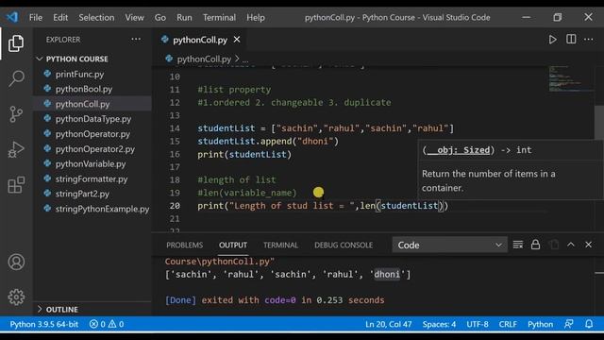
Task: Clear the output panel
Action: (518, 245)
